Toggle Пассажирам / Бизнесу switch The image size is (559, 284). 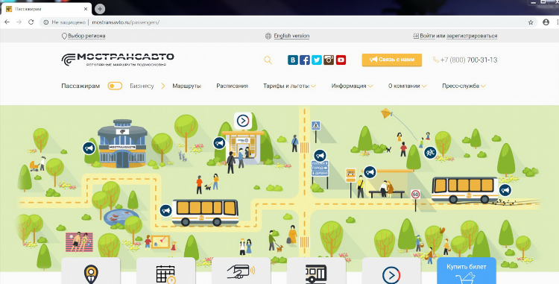click(x=115, y=86)
